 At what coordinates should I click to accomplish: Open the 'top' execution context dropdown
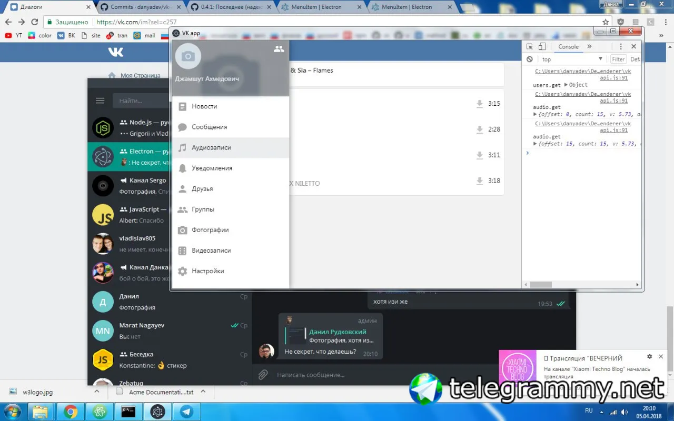click(573, 59)
